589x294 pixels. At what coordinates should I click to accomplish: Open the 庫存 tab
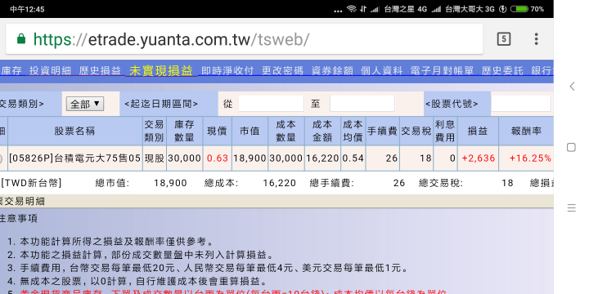click(11, 70)
